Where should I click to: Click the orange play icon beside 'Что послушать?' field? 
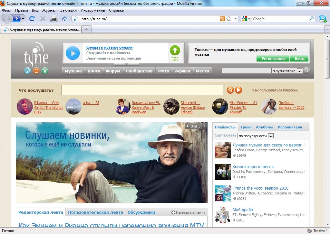[x=238, y=90]
